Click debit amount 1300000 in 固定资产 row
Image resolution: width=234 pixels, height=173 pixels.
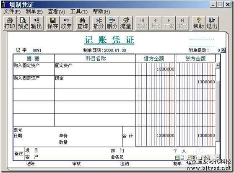tap(165, 69)
